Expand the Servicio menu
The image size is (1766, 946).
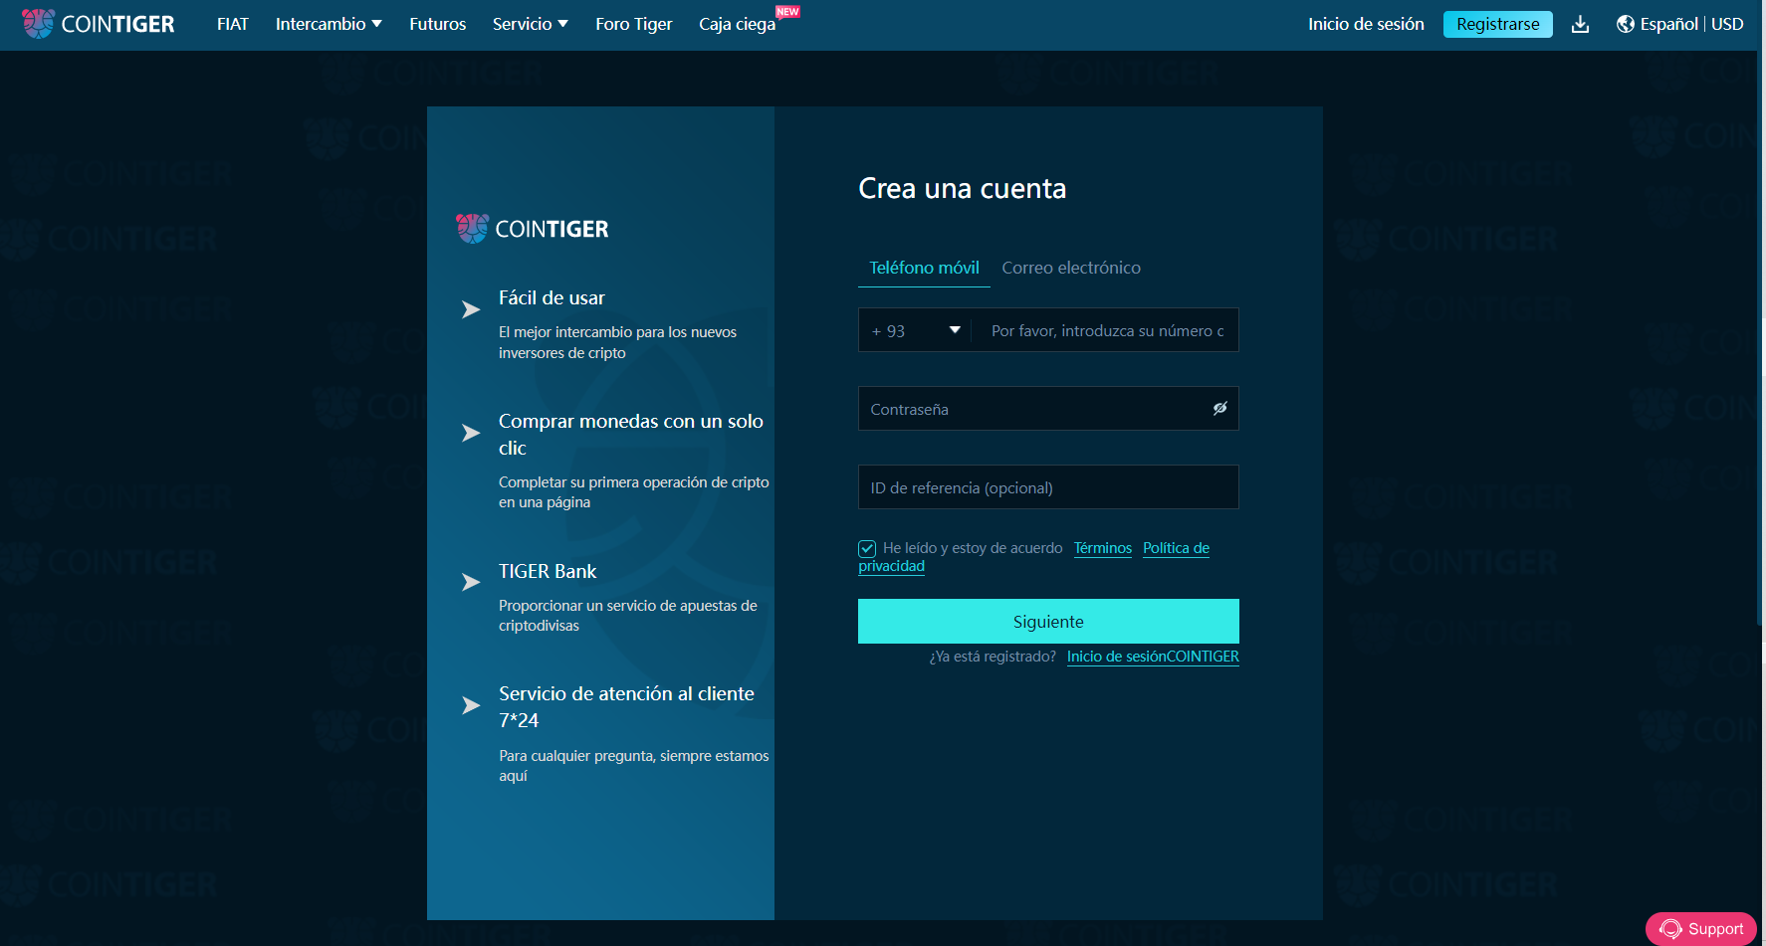click(x=531, y=24)
